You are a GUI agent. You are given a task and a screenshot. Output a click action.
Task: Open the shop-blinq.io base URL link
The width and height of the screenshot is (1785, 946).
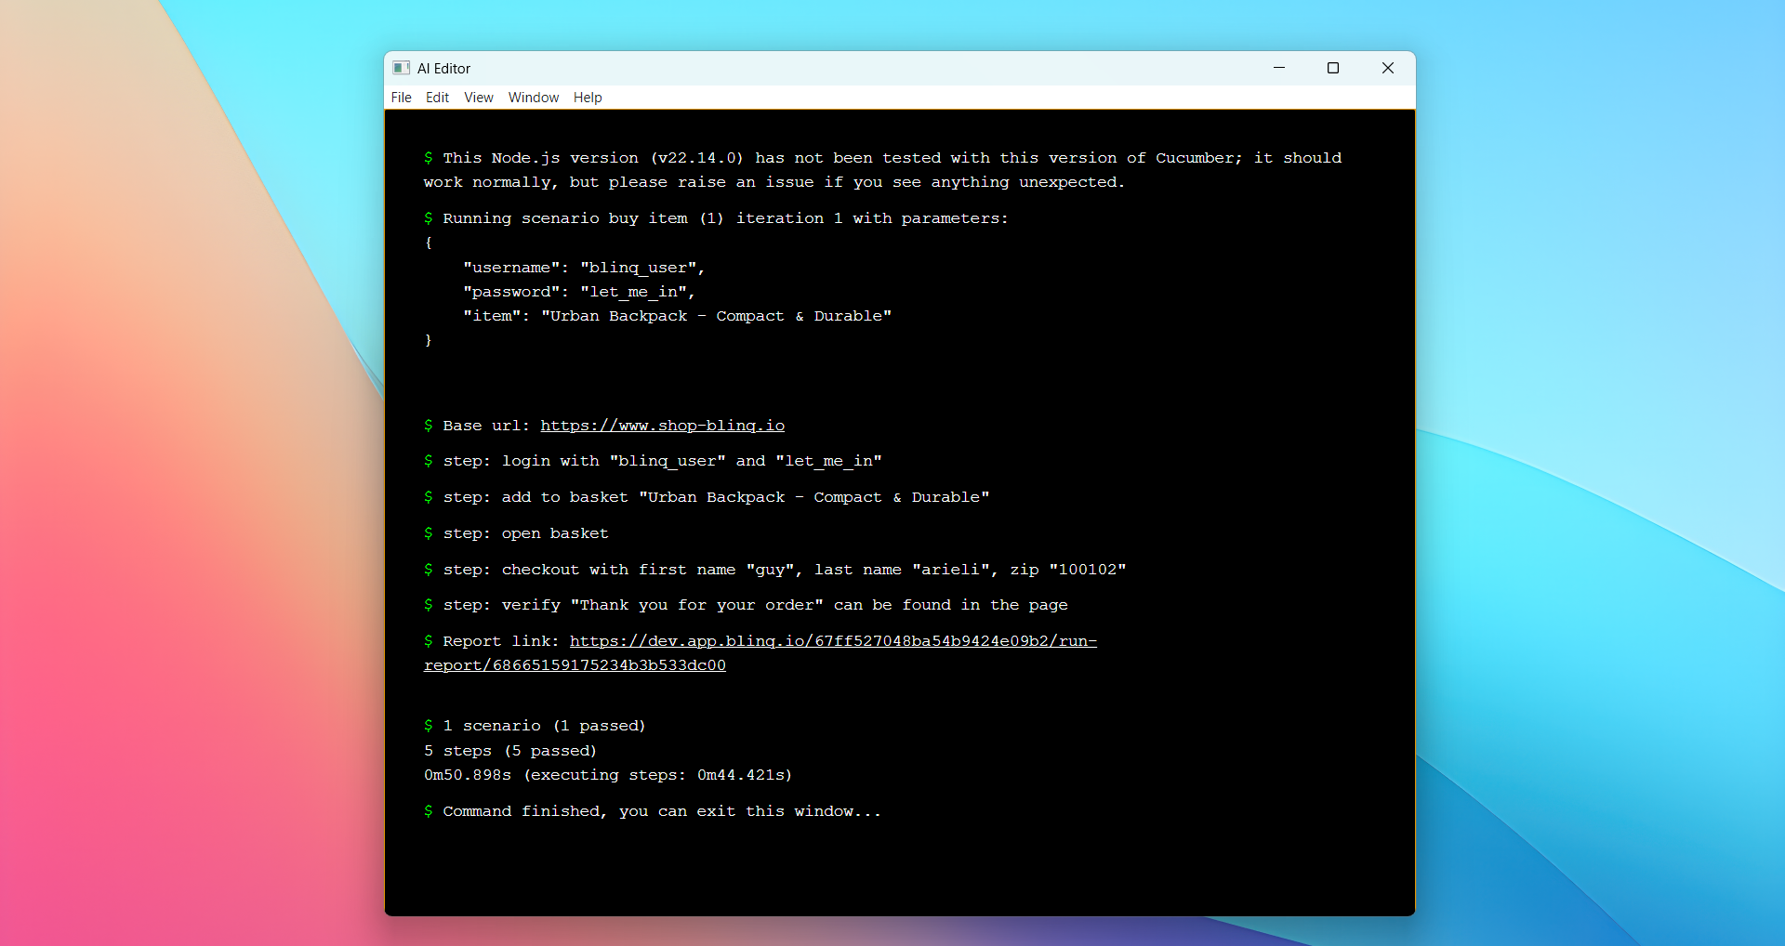click(662, 426)
